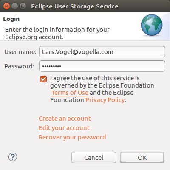
Task: Click the User name label
Action: (20, 52)
